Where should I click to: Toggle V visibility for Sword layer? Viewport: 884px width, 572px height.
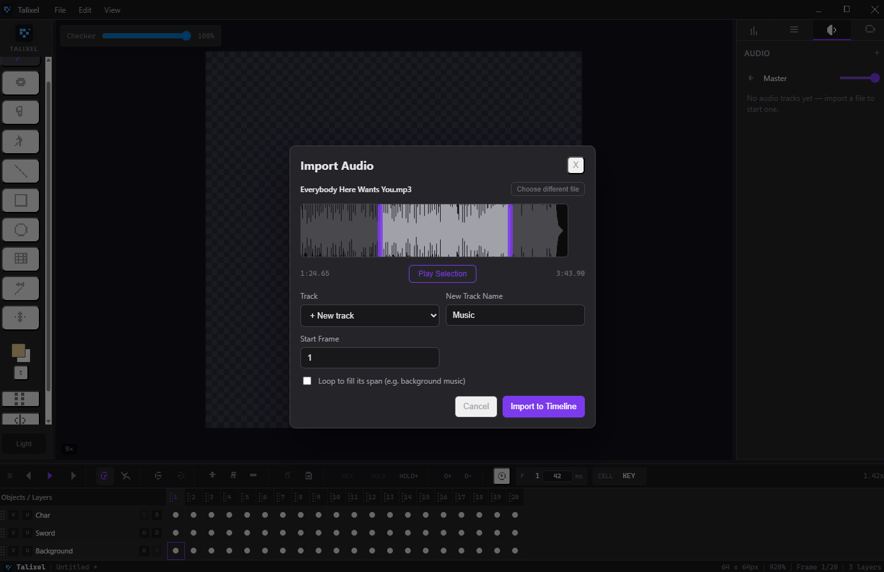pyautogui.click(x=13, y=533)
